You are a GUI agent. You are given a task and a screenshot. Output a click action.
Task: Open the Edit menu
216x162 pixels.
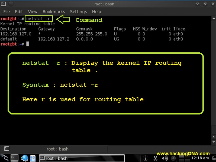click(x=19, y=12)
